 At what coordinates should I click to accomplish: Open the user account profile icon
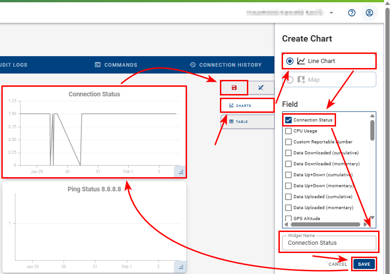tap(369, 13)
